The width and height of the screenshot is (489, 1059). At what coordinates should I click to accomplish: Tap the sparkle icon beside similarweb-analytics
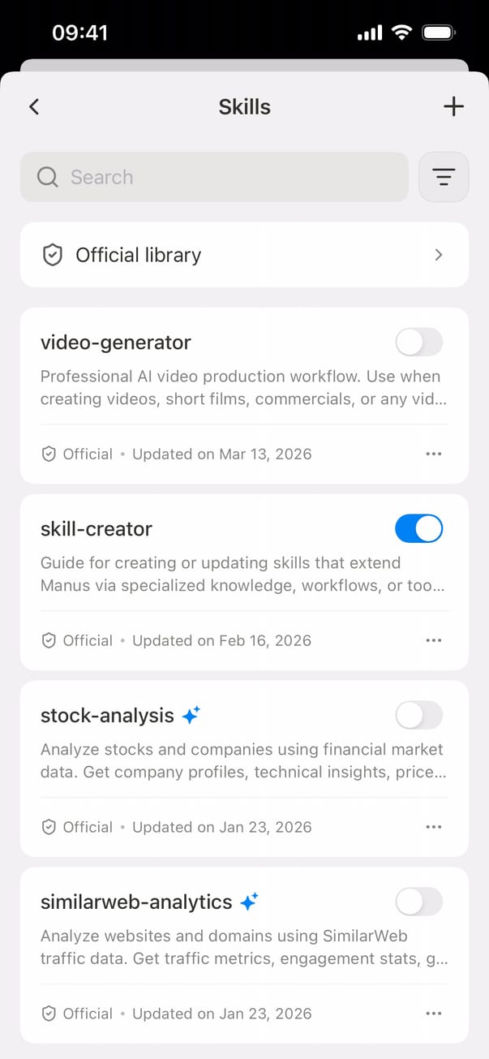click(x=249, y=902)
